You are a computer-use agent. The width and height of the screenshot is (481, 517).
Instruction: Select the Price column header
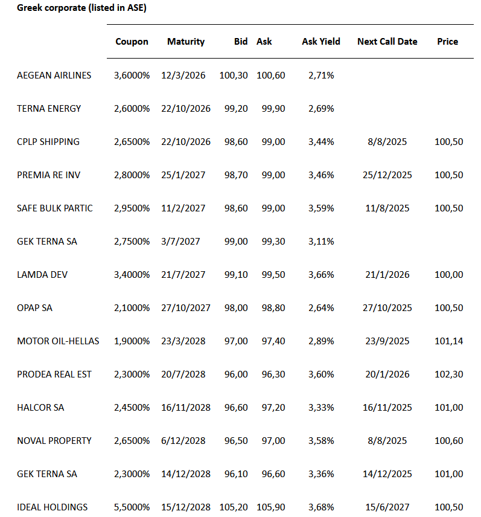448,42
